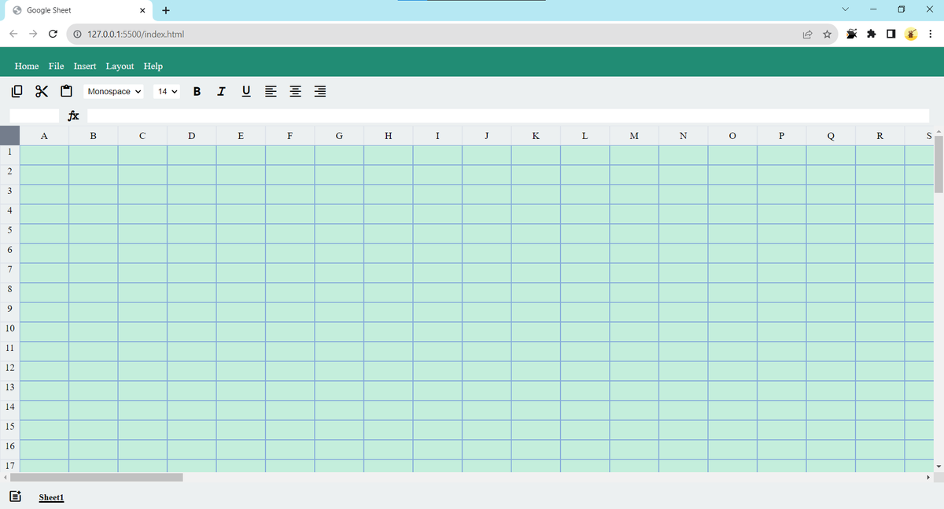Open the File menu
Image resolution: width=944 pixels, height=509 pixels.
pos(57,66)
